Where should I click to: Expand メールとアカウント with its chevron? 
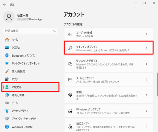147,79
